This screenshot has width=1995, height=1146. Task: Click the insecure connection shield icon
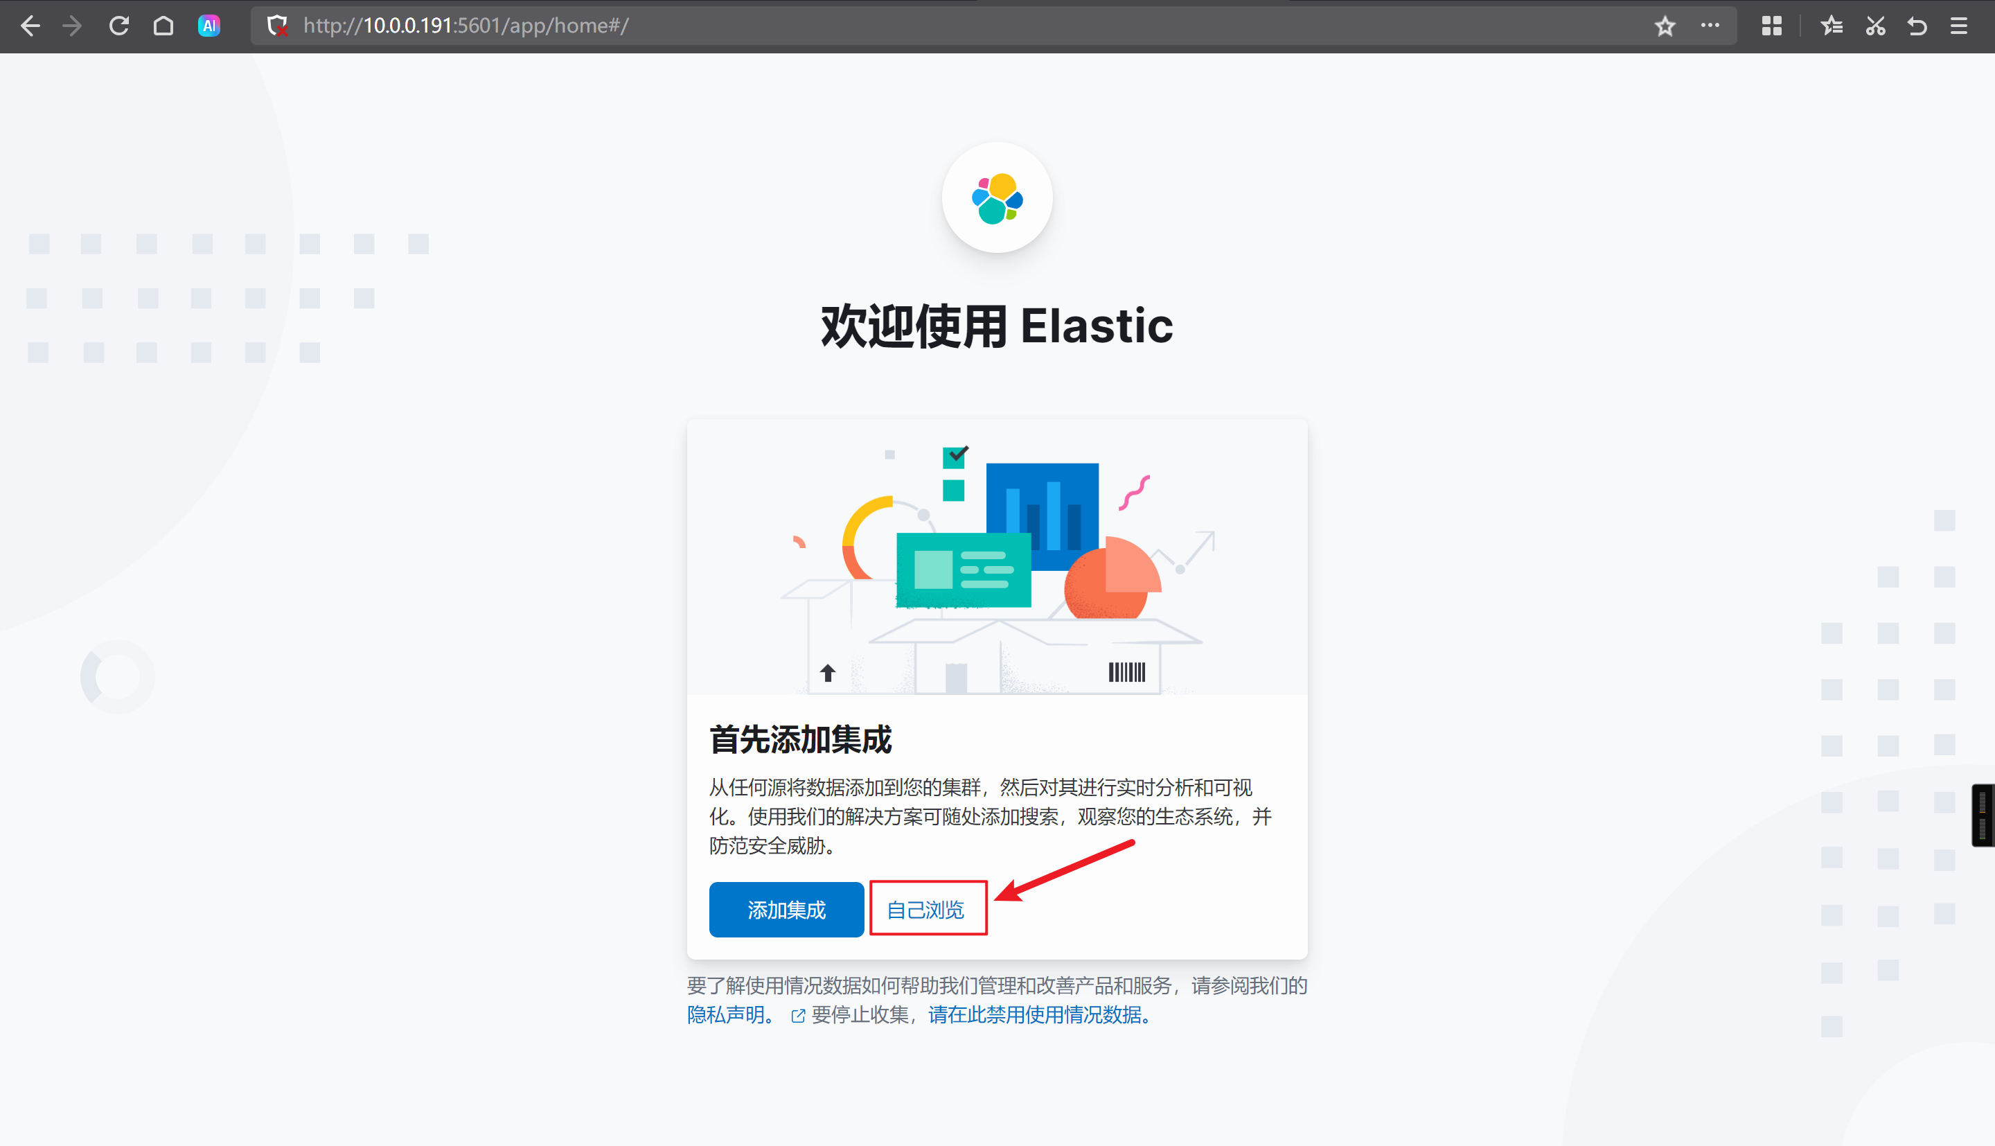pyautogui.click(x=276, y=26)
